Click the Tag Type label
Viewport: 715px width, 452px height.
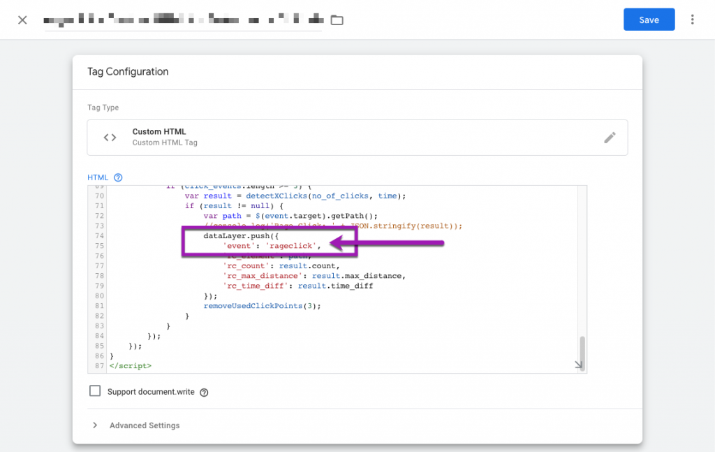coord(103,108)
